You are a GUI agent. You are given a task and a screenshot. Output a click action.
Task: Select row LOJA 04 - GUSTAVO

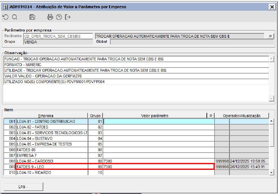136,138
